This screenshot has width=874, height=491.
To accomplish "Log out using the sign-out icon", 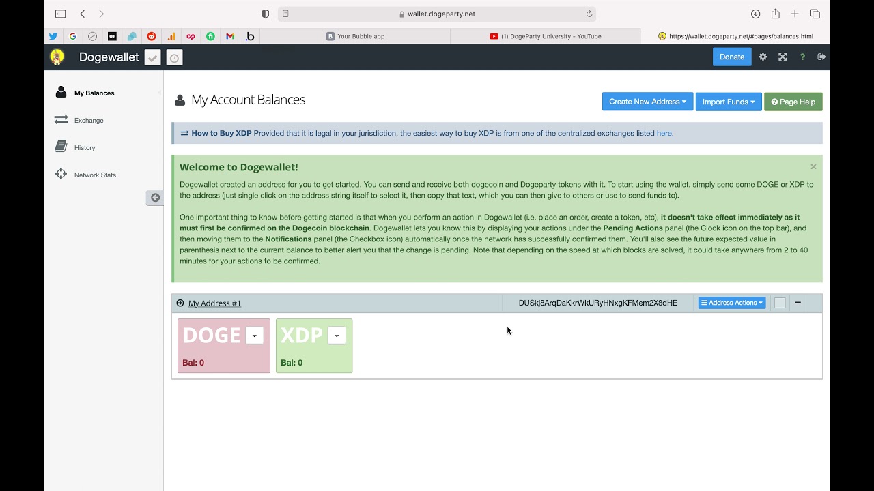I will (x=821, y=57).
